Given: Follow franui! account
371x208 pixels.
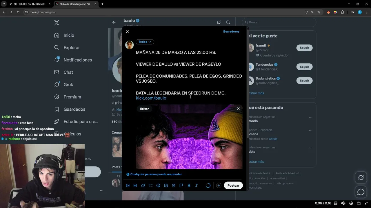Looking at the screenshot, I should pos(304,48).
